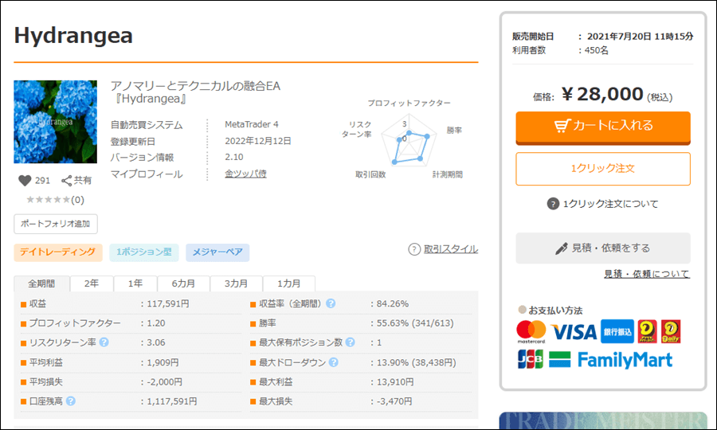
Task: Click the version number 2.10
Action: [234, 157]
